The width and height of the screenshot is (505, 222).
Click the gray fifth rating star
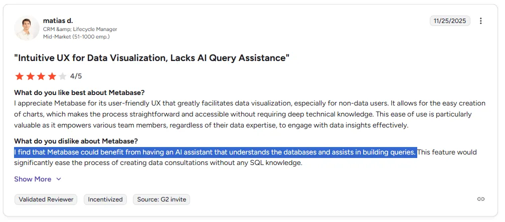(63, 76)
